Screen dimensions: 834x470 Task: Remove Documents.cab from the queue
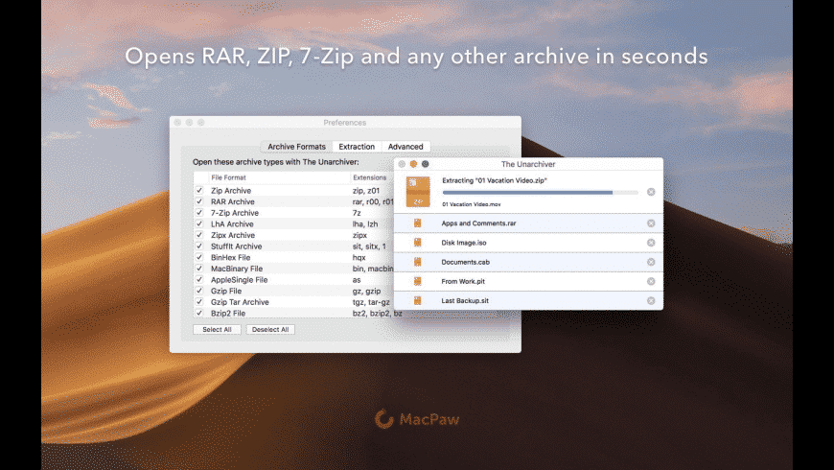(x=651, y=262)
